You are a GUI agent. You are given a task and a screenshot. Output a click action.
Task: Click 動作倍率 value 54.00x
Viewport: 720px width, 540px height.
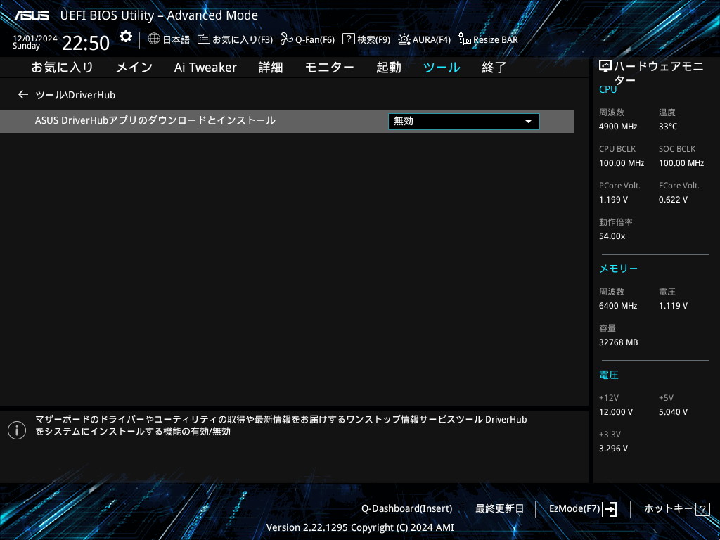click(612, 236)
